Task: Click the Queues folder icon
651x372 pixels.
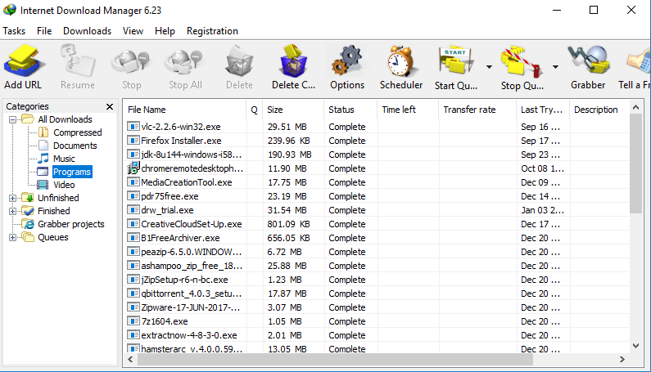Action: [28, 237]
